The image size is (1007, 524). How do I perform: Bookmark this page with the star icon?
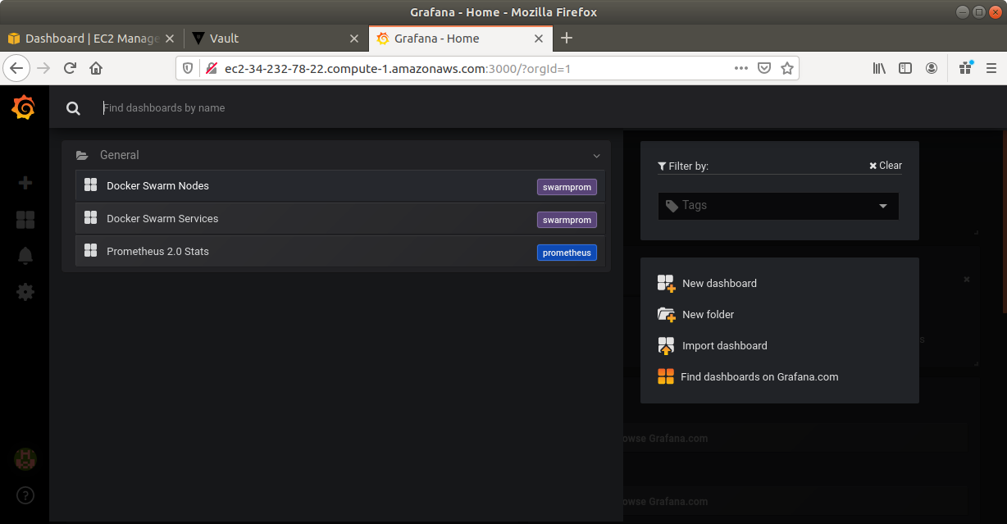pos(787,68)
